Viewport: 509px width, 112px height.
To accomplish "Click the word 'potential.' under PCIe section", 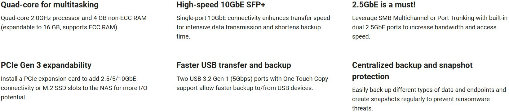I will pyautogui.click(x=14, y=97).
